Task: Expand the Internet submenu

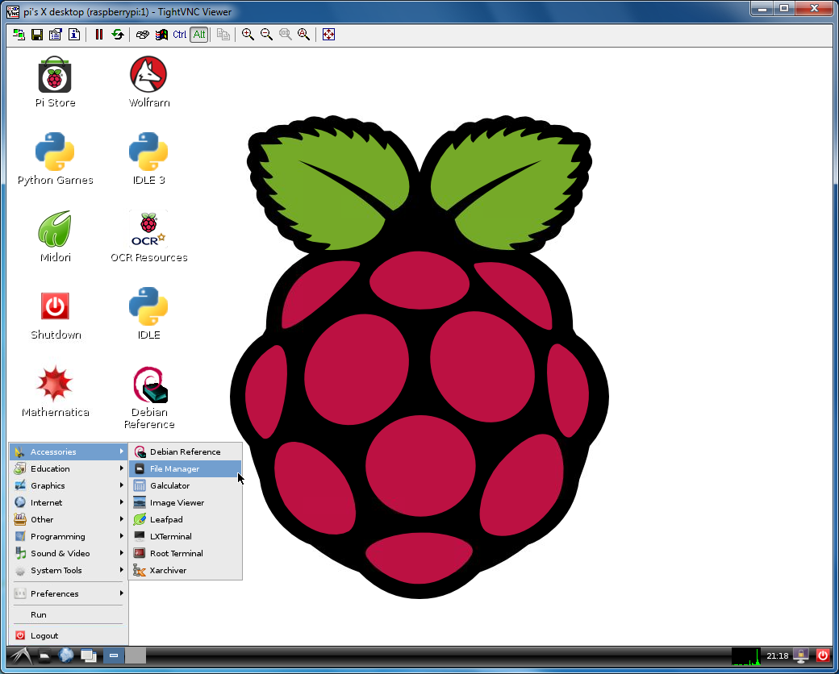Action: tap(69, 502)
